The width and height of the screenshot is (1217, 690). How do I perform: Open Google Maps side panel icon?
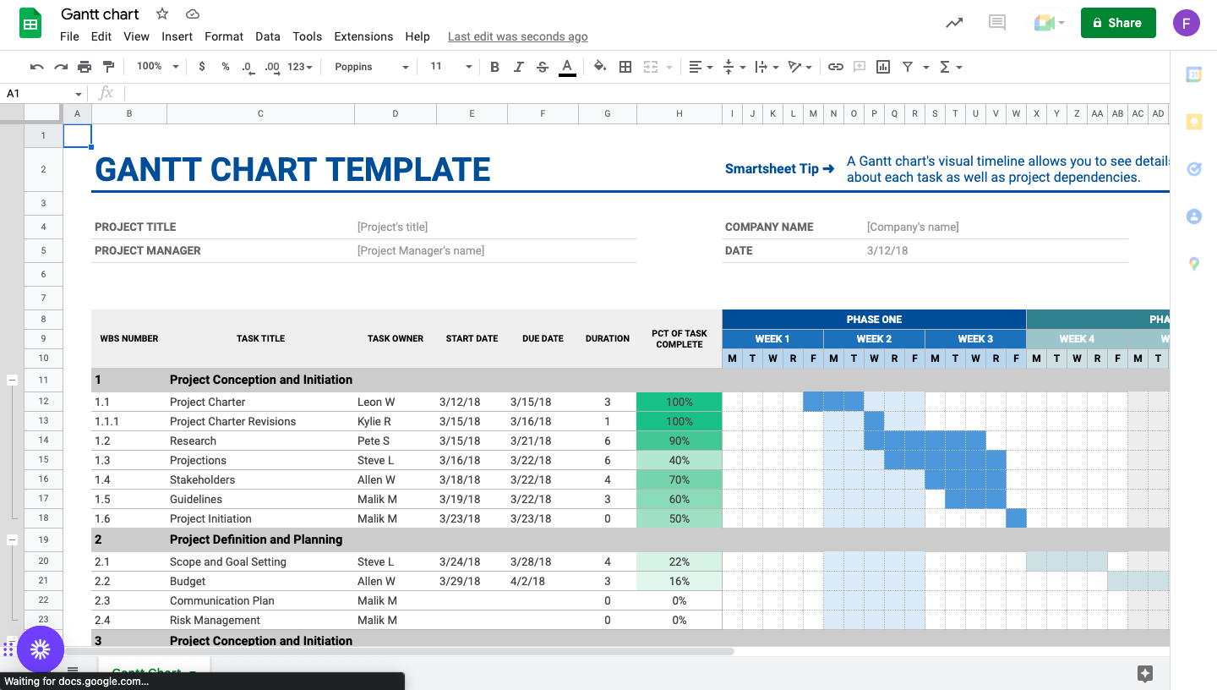pos(1194,264)
